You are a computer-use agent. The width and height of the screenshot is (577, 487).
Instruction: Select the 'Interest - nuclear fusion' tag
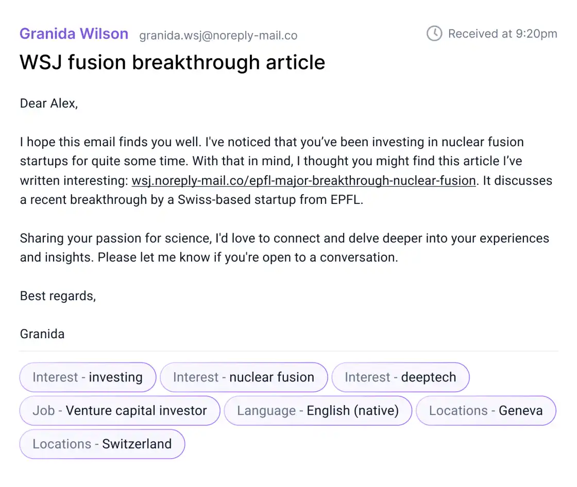(x=244, y=377)
